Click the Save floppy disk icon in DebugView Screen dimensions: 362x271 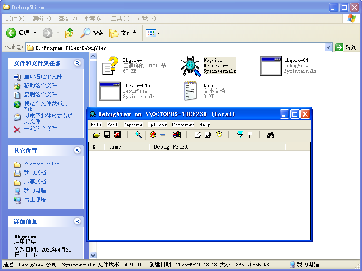tap(107, 135)
